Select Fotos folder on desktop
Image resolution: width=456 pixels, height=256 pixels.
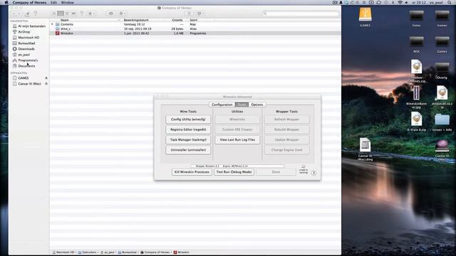(416, 18)
